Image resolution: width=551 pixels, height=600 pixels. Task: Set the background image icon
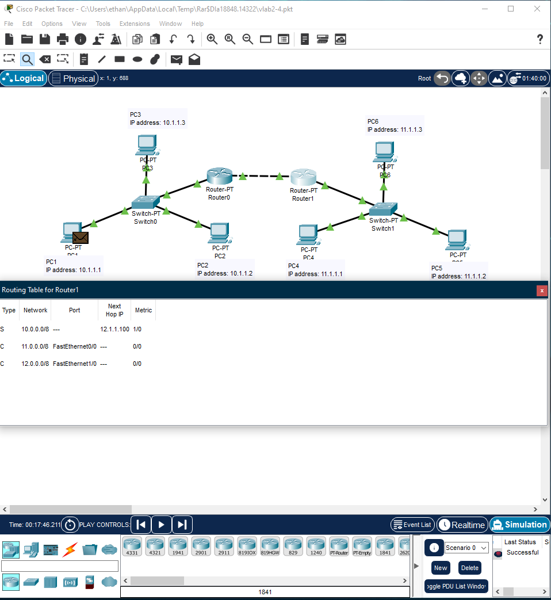[x=498, y=78]
